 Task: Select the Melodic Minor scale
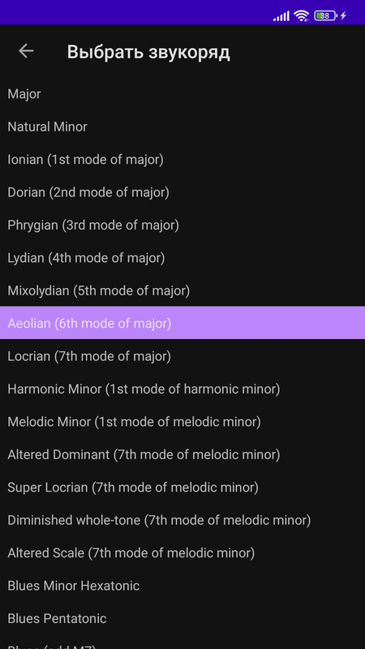click(182, 422)
